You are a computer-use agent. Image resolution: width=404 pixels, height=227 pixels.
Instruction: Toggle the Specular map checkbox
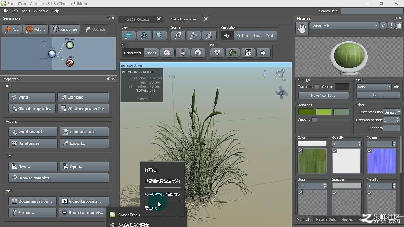335,193
